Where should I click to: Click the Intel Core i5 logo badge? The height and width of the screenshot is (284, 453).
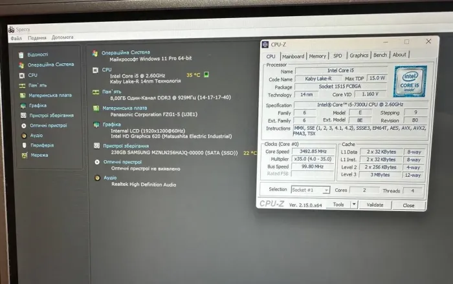(x=410, y=81)
